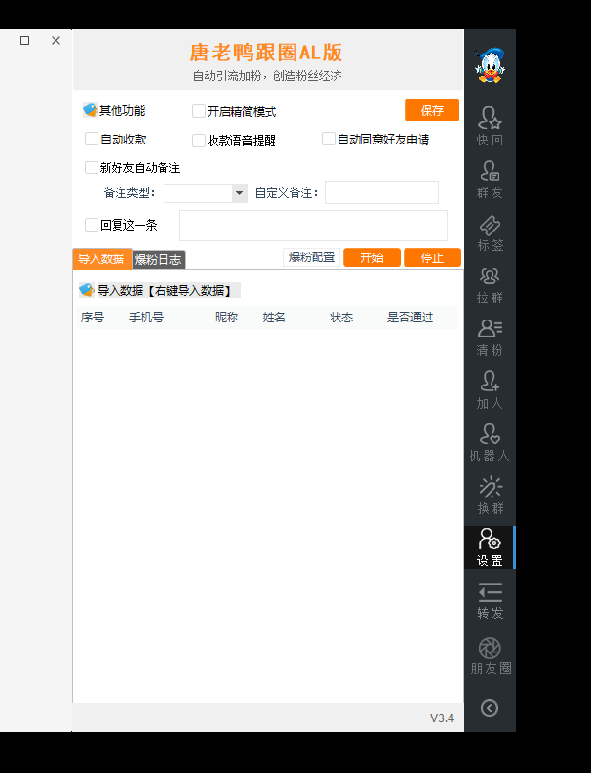Select the 群发 mass send icon
591x773 pixels.
click(490, 178)
